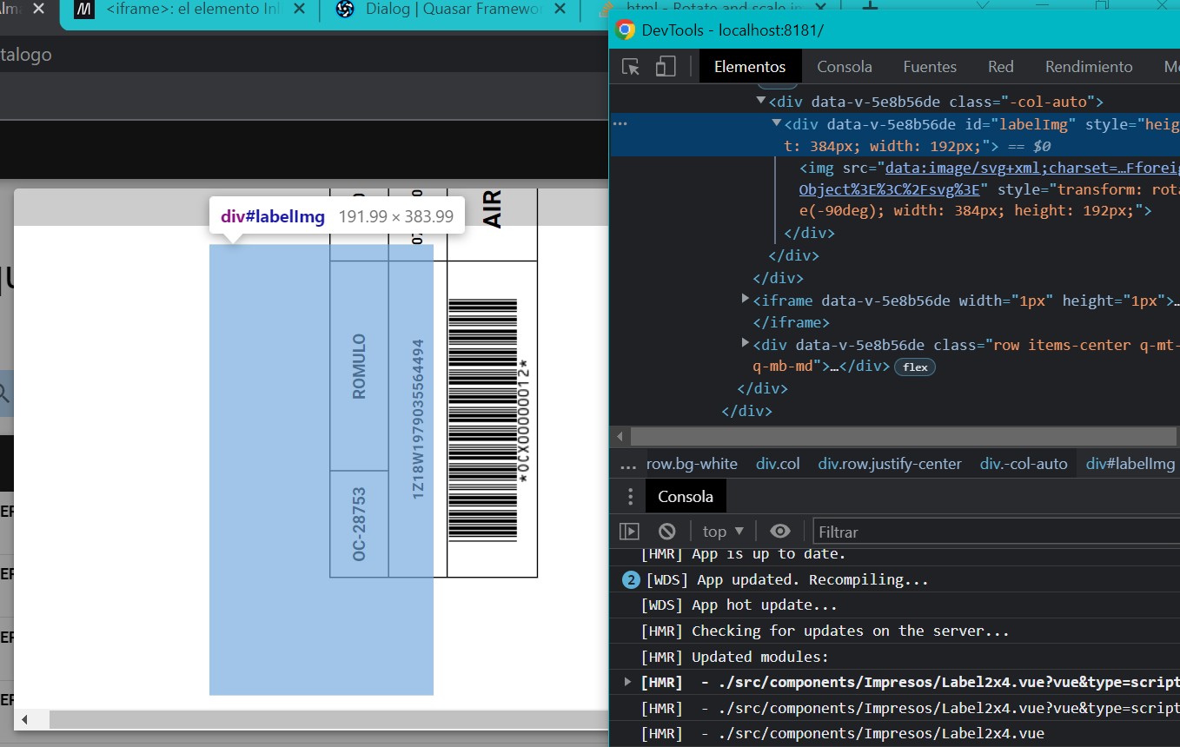1180x747 pixels.
Task: Switch to the iframe elemento browser tab
Action: 190,10
